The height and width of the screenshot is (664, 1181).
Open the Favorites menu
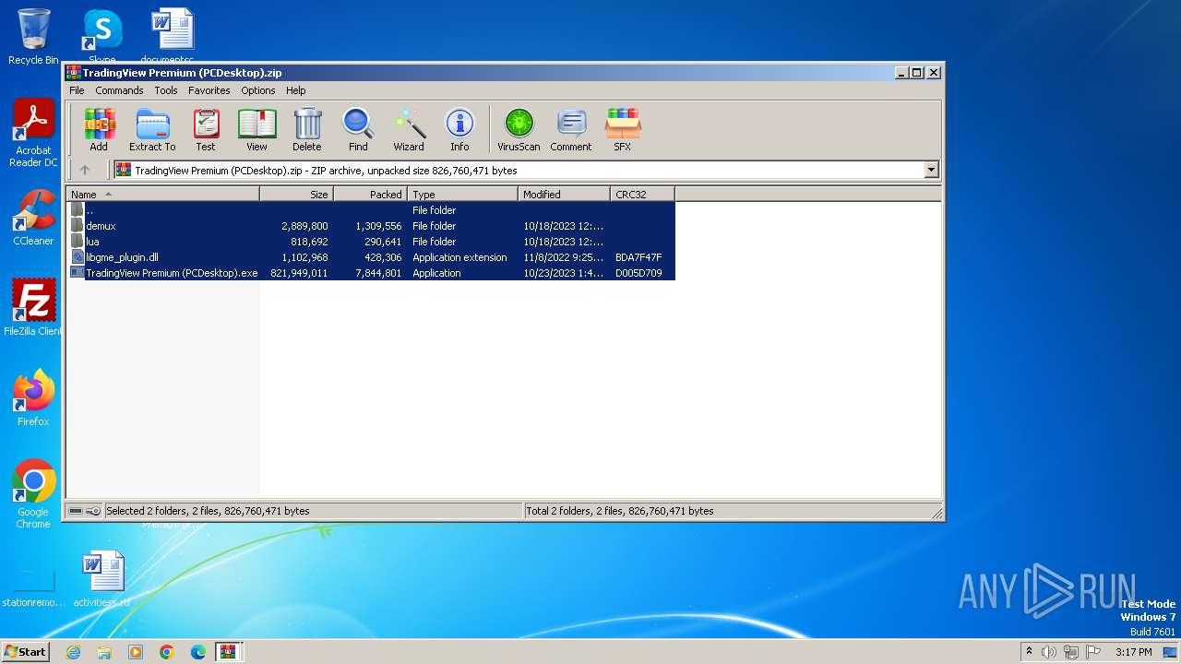pyautogui.click(x=209, y=90)
